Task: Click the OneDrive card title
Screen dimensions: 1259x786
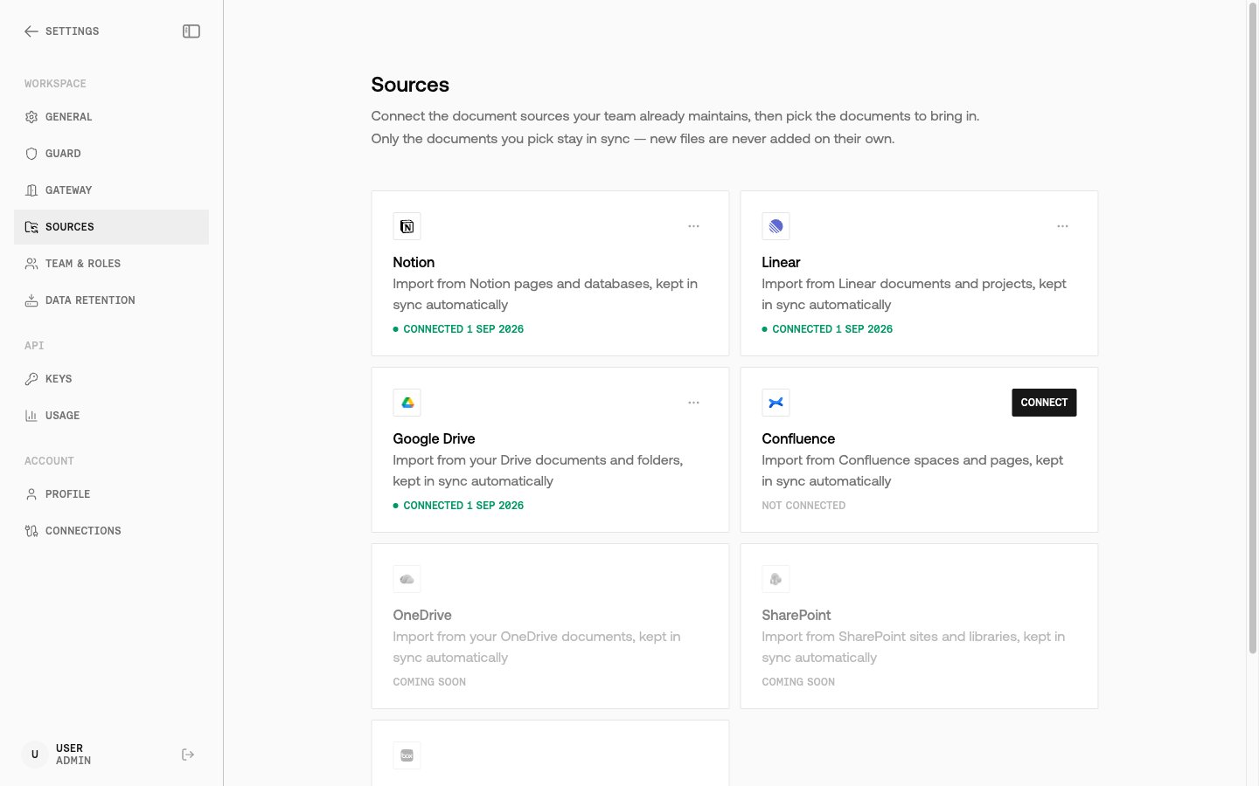Action: [422, 616]
